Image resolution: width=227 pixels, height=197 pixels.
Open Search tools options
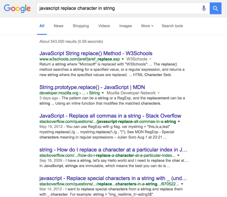coord(172,26)
